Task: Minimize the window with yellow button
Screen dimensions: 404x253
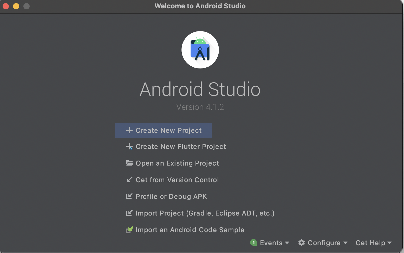Action: tap(16, 6)
